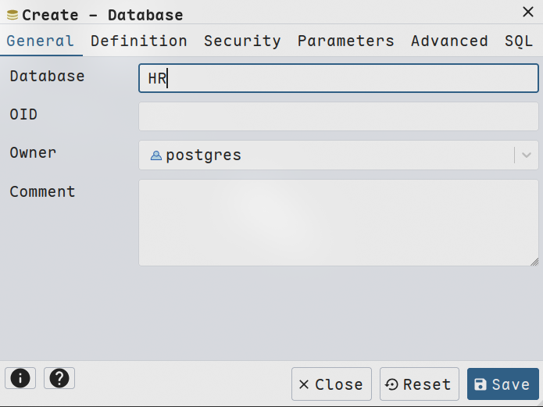This screenshot has width=543, height=407.
Task: Click inside the Comment text area
Action: pos(338,223)
